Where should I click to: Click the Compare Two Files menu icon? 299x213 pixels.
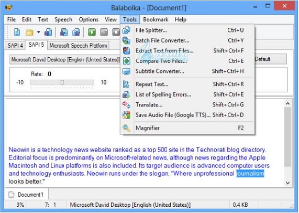tap(126, 61)
